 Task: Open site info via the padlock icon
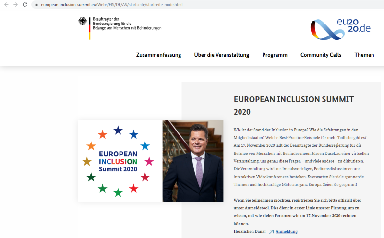point(36,5)
